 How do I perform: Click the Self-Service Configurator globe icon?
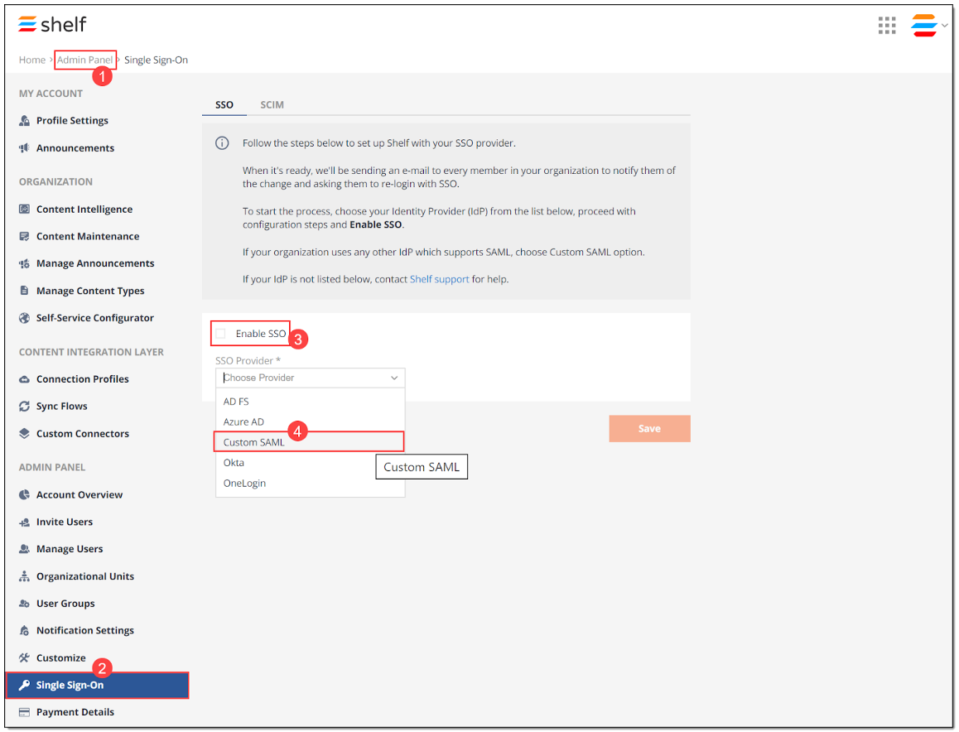25,318
